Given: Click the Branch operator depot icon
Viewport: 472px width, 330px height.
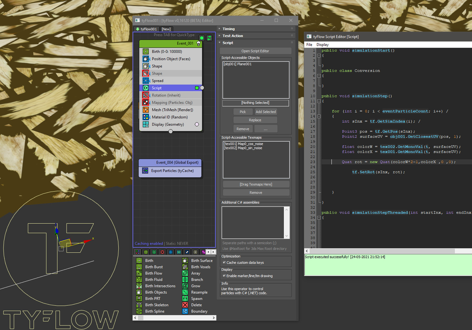Looking at the screenshot, I should point(185,279).
